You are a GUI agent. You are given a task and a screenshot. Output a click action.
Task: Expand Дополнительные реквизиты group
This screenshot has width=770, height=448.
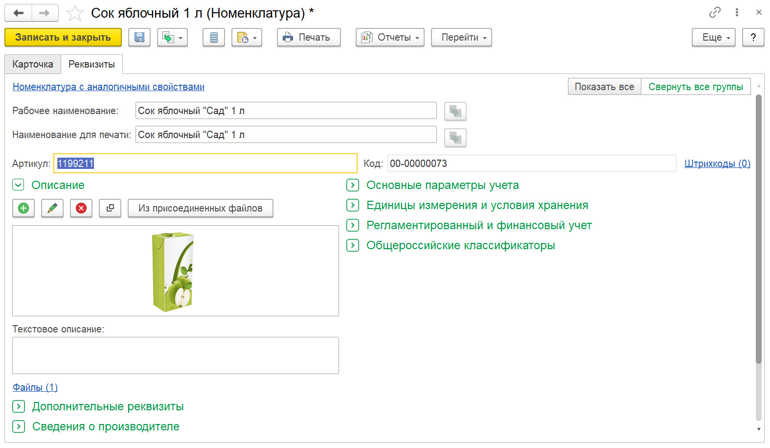[x=19, y=406]
